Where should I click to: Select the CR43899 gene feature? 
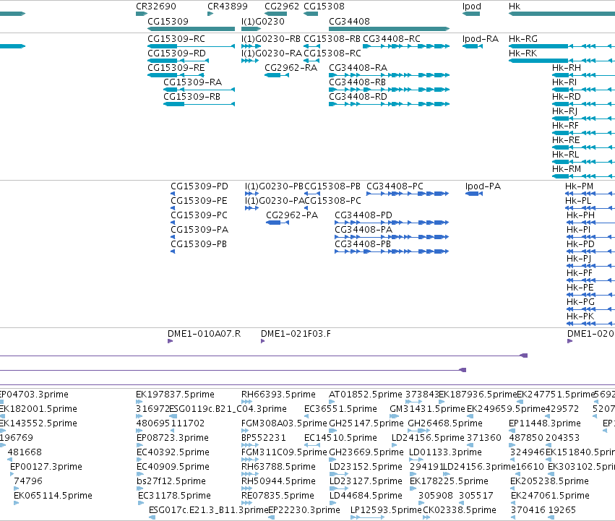coord(210,14)
